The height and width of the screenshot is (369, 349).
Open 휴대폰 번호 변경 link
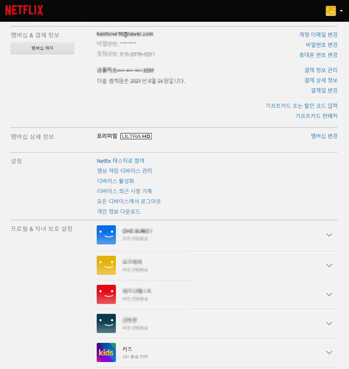click(x=318, y=55)
